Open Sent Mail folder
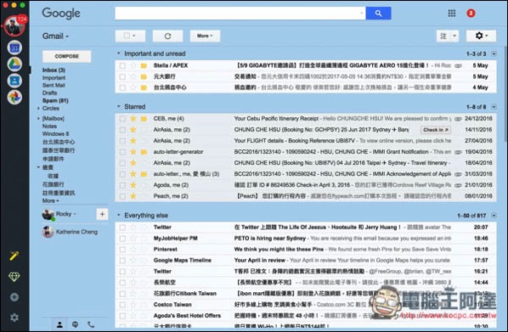Viewport: 508px width, 332px height. [54, 85]
